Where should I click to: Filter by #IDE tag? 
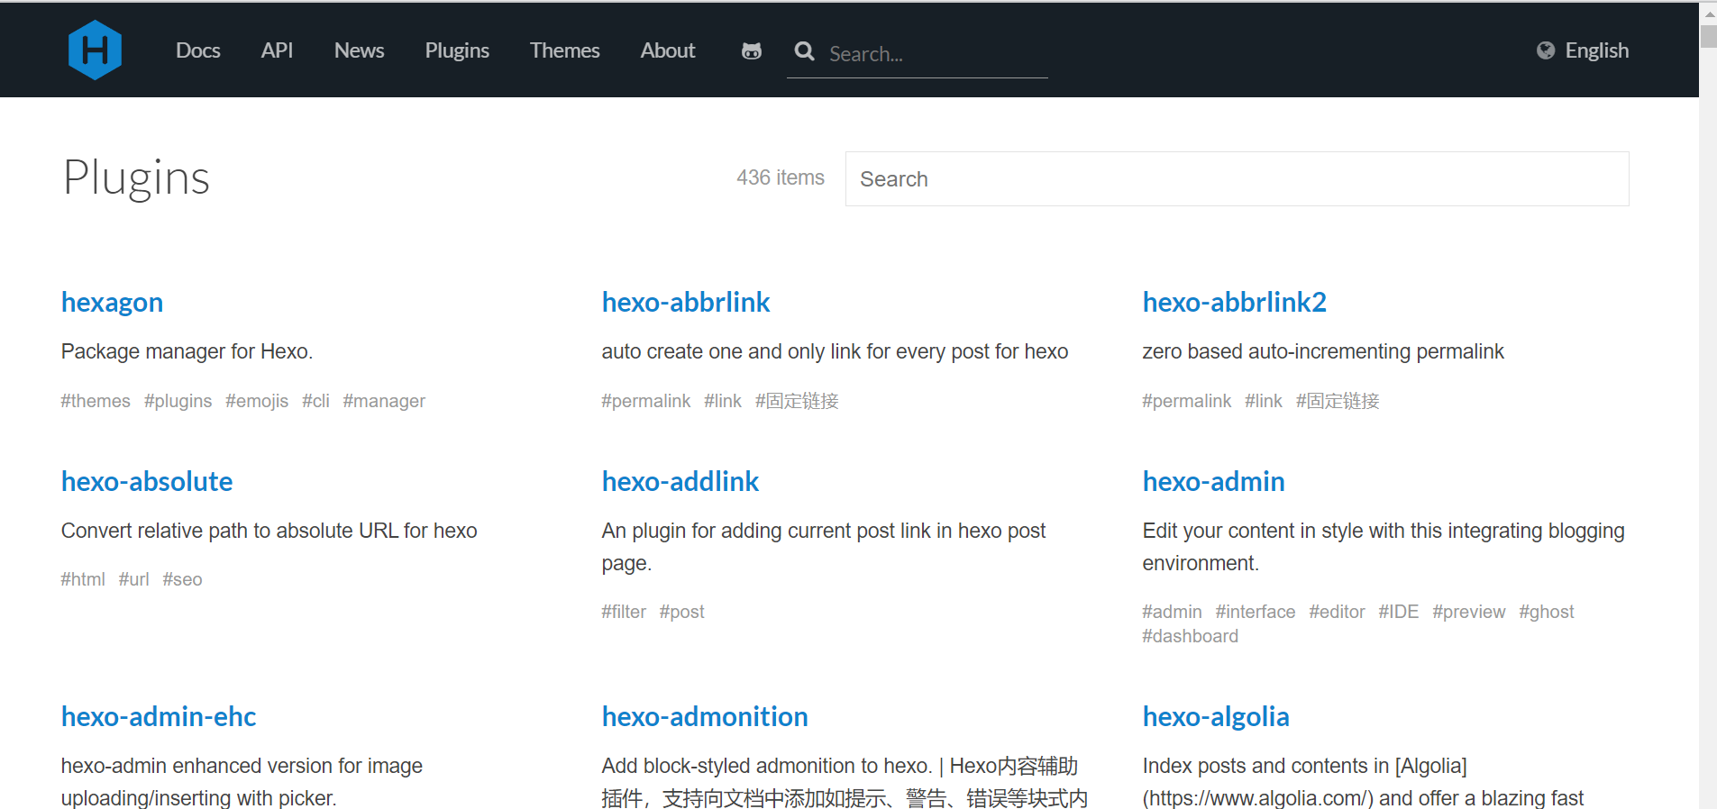[x=1399, y=612]
